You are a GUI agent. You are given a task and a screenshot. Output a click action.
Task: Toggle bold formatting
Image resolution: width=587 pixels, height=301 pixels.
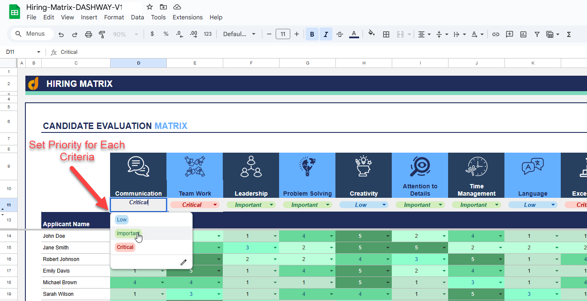311,34
